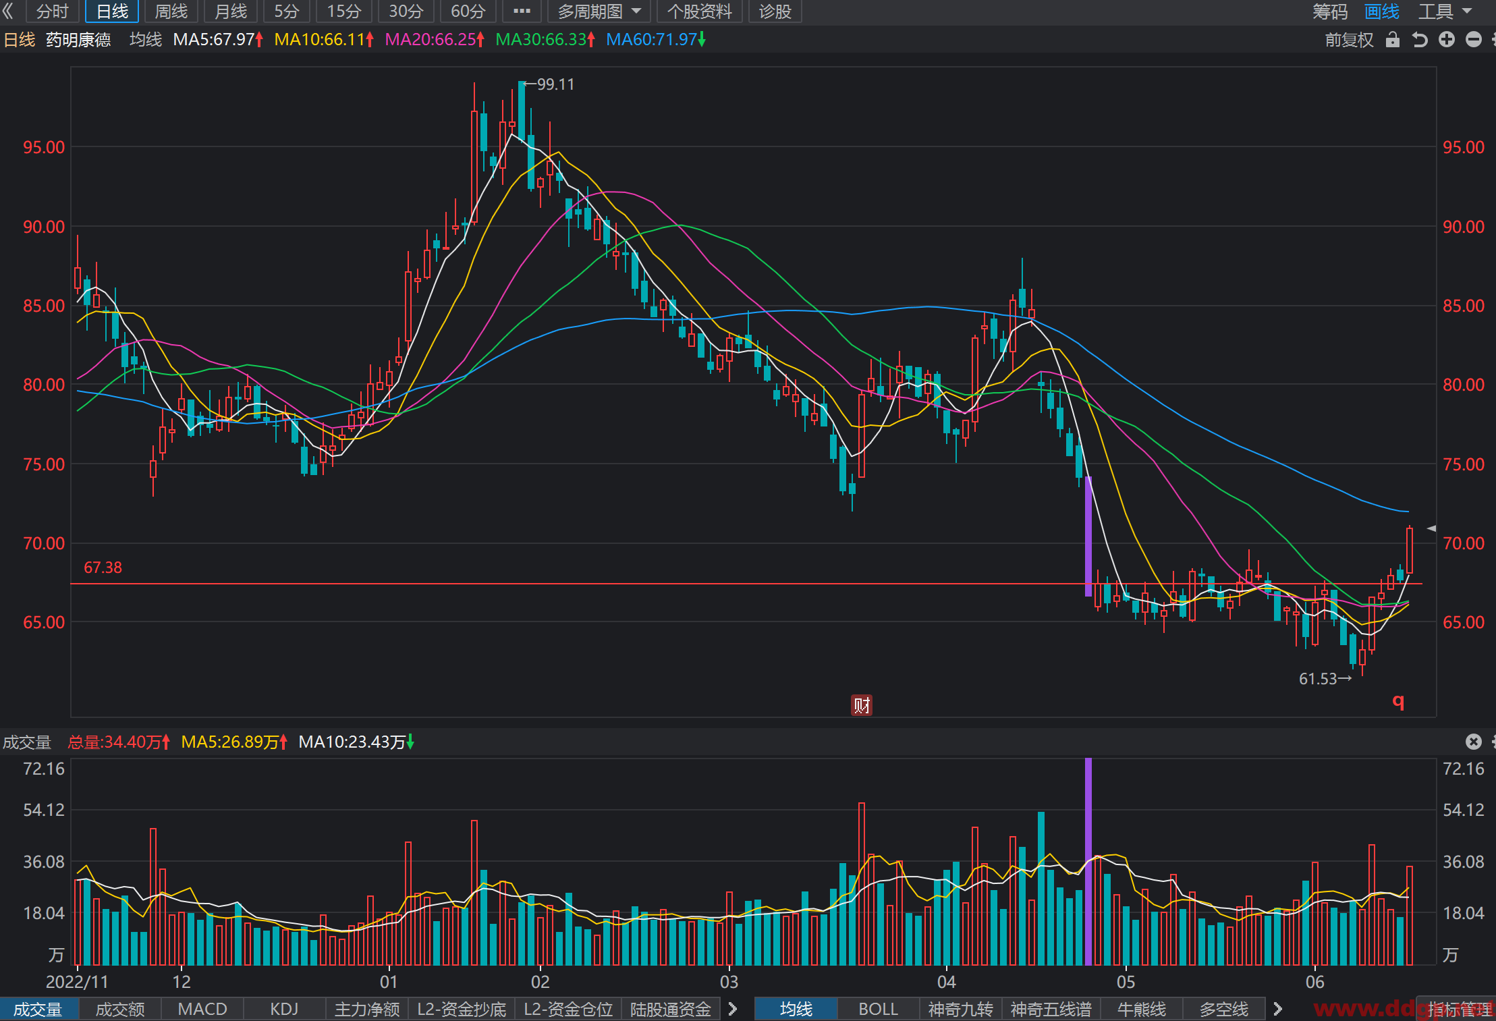Click the 99.11 high price label
Image resolution: width=1496 pixels, height=1021 pixels.
[555, 84]
